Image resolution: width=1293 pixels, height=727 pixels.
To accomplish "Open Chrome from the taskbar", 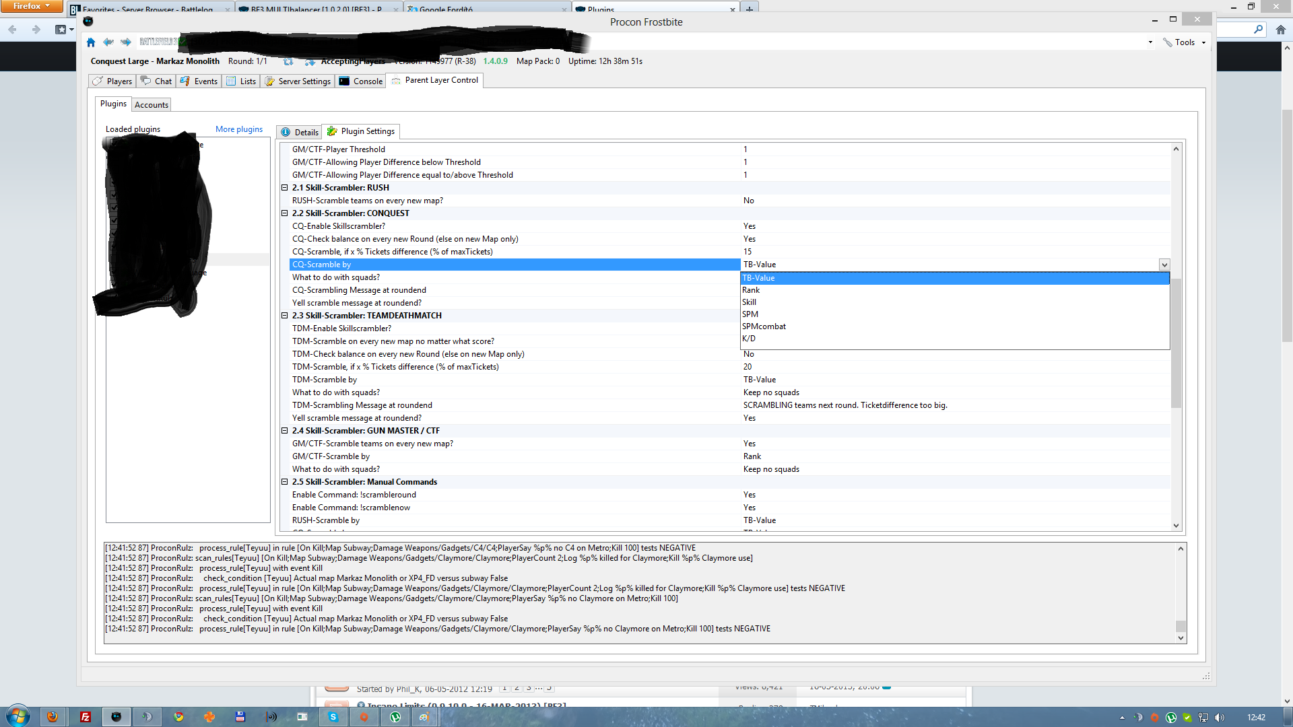I will tap(178, 717).
